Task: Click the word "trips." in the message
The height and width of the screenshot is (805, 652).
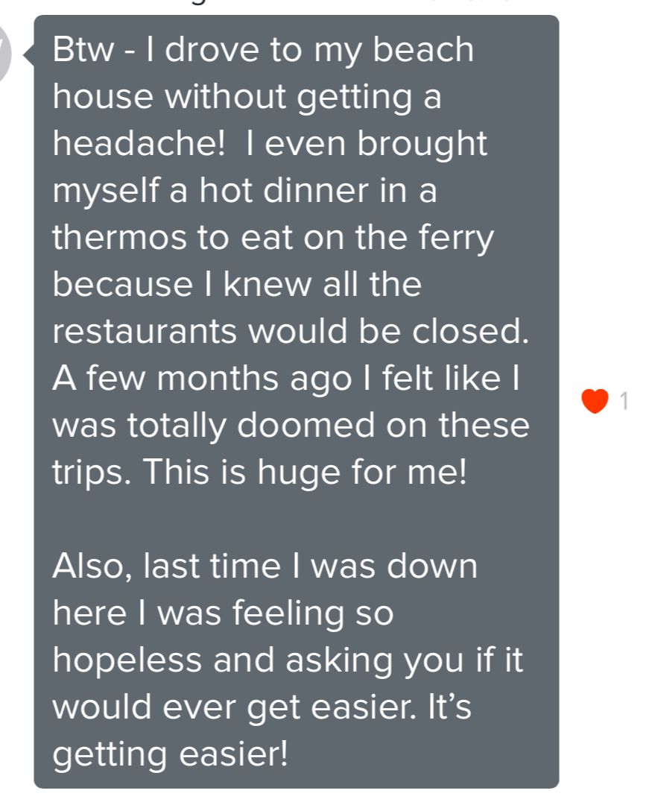Action: click(x=91, y=473)
